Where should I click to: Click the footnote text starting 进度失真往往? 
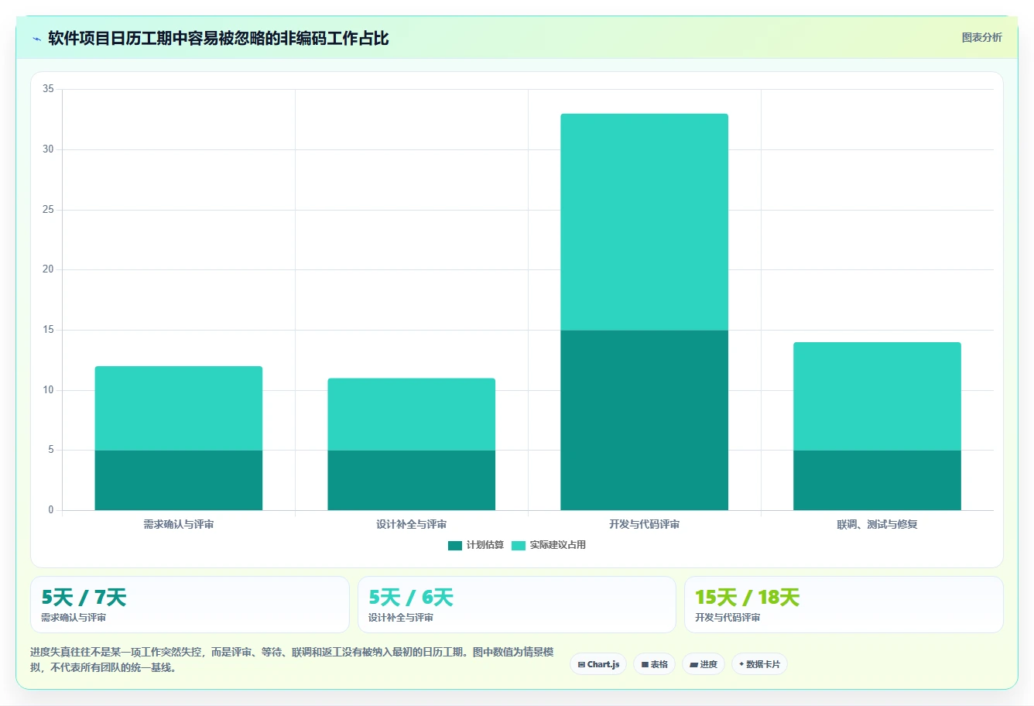(292, 660)
